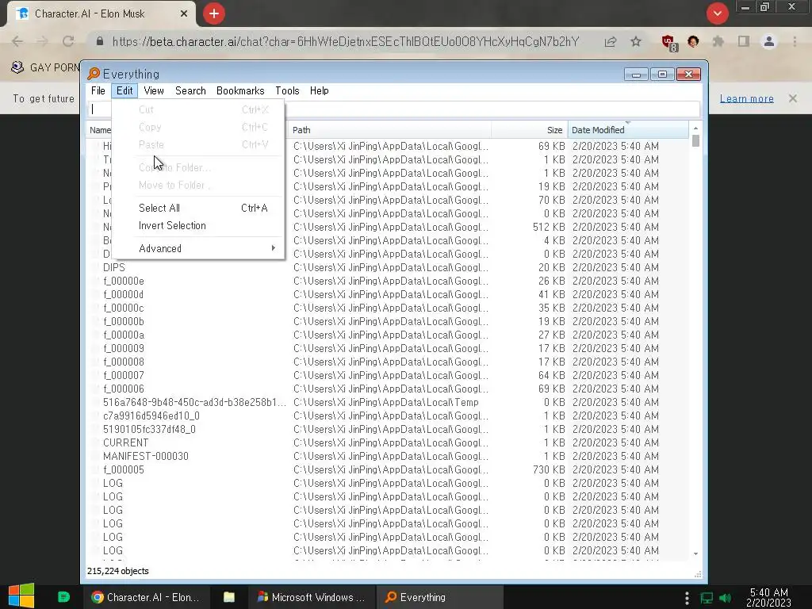This screenshot has width=812, height=609.
Task: Switch to Microsoft Windows taskbar button
Action: point(312,597)
